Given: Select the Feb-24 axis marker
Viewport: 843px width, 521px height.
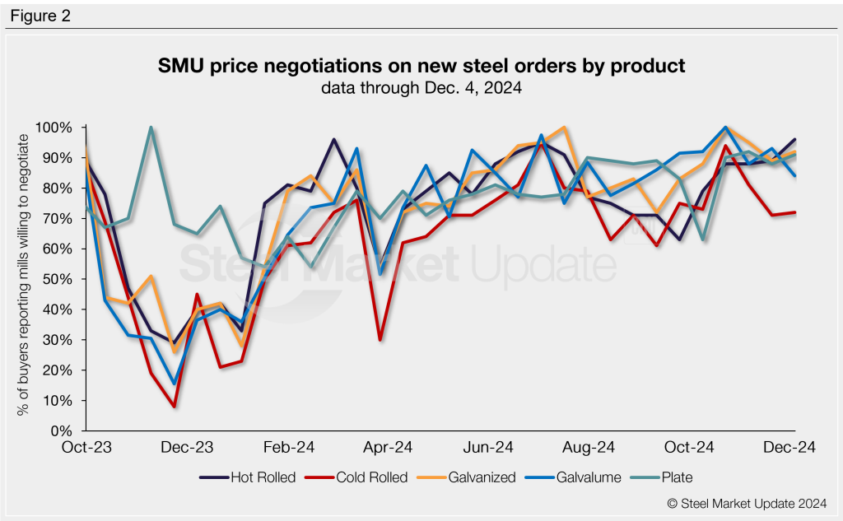Looking at the screenshot, I should (288, 448).
